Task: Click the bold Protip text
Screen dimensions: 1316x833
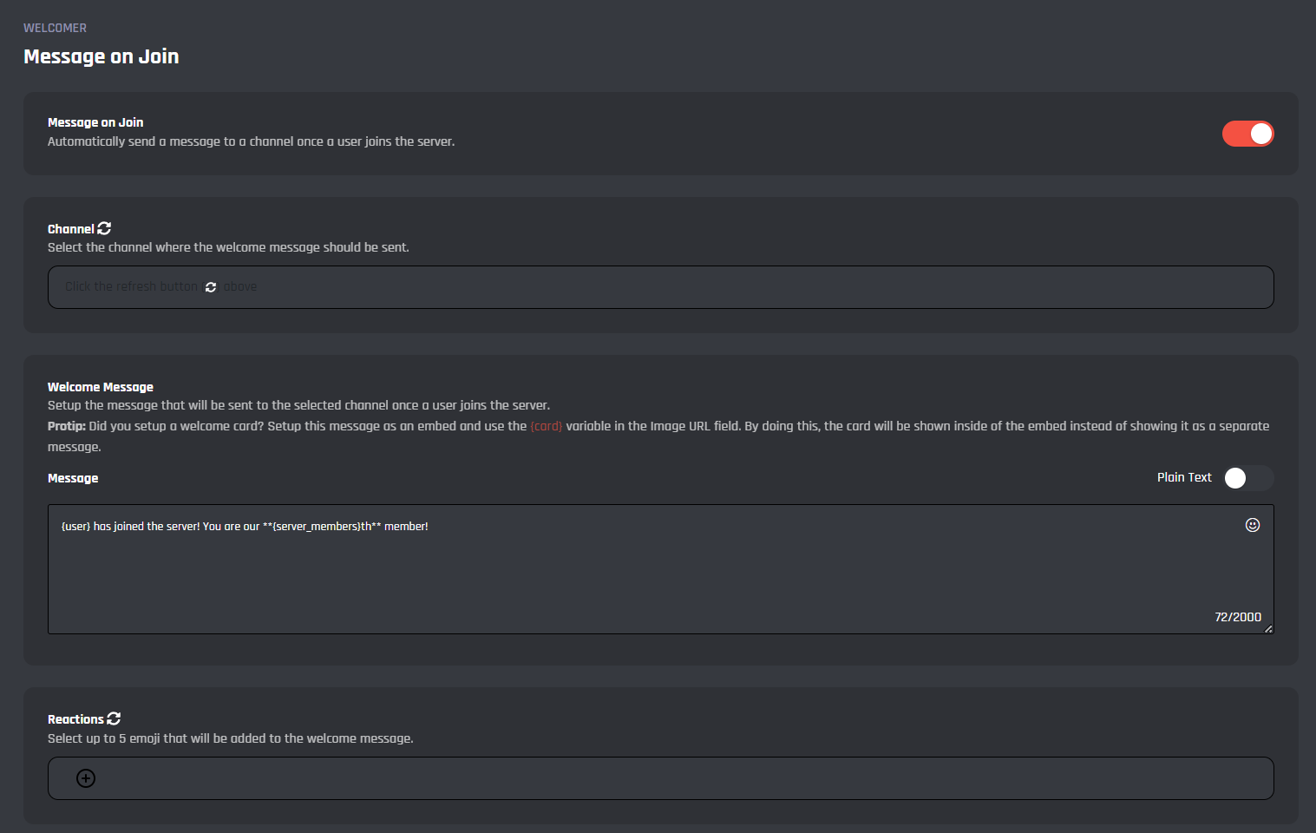Action: click(67, 426)
